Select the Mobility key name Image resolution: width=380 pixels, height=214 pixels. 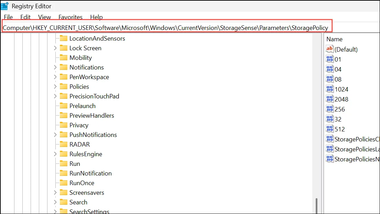(81, 58)
